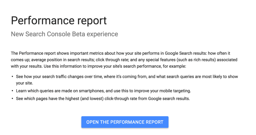Open the Performance Report button
Viewport: 256px width, 135px height.
[x=125, y=122]
